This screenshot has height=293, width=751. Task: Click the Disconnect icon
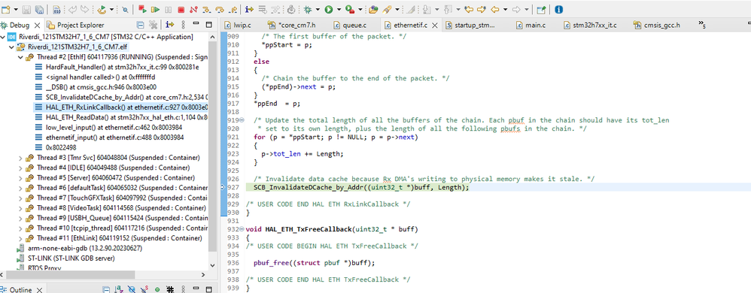[193, 10]
